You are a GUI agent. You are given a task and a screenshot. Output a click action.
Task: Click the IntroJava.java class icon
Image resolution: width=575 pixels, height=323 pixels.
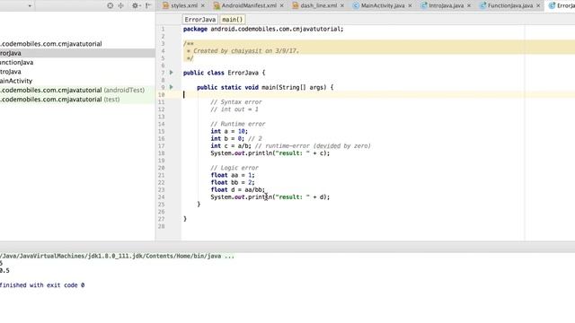(x=424, y=5)
